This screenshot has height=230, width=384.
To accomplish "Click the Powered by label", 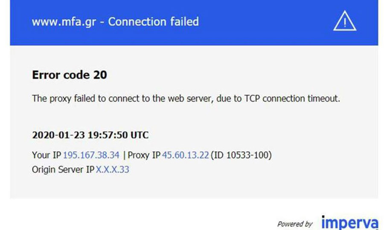I will click(x=295, y=224).
